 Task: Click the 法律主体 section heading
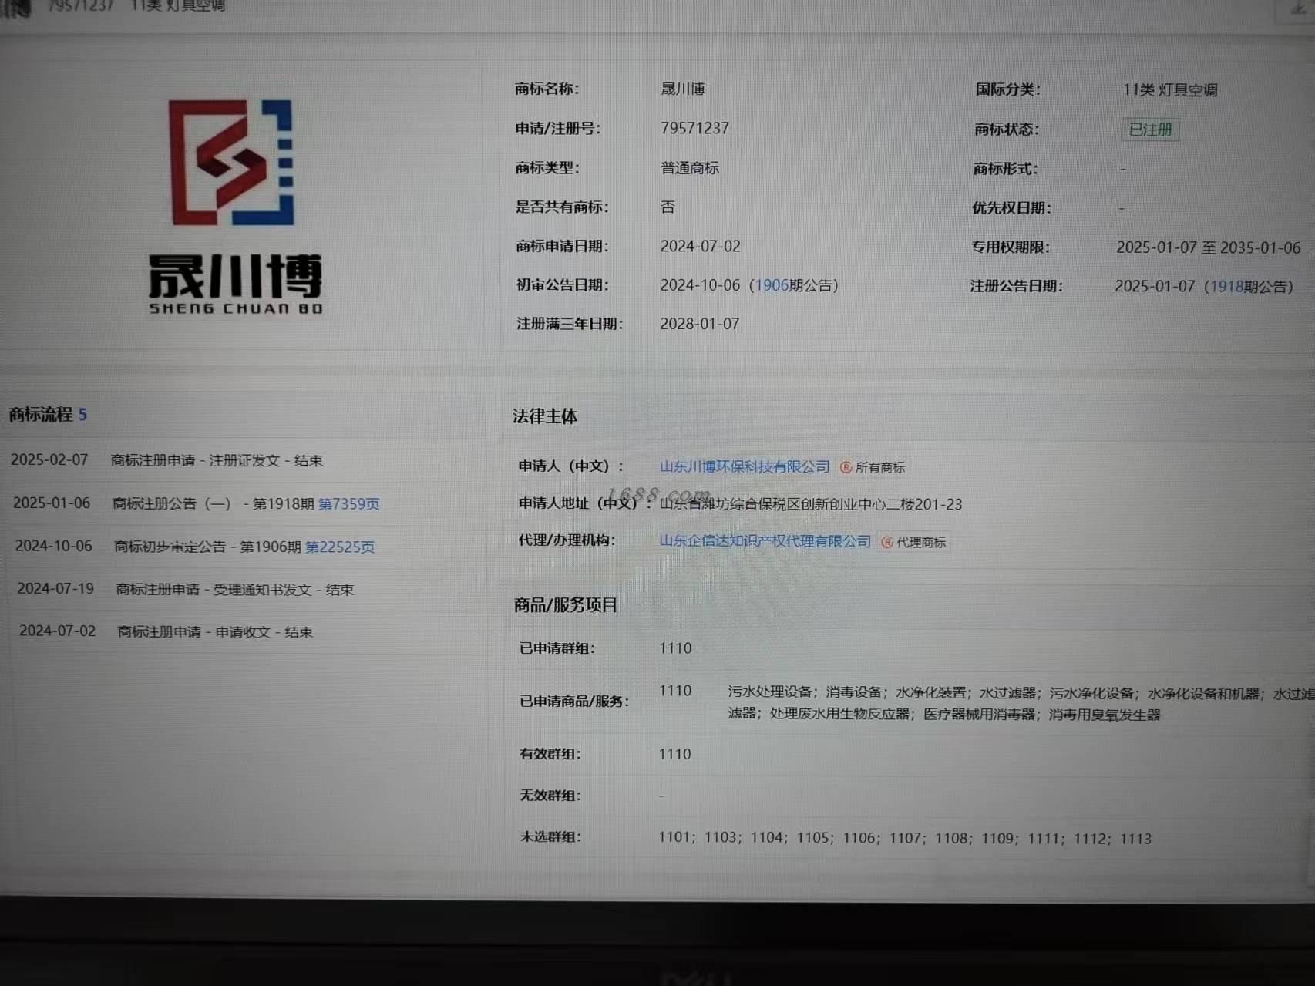click(x=545, y=416)
